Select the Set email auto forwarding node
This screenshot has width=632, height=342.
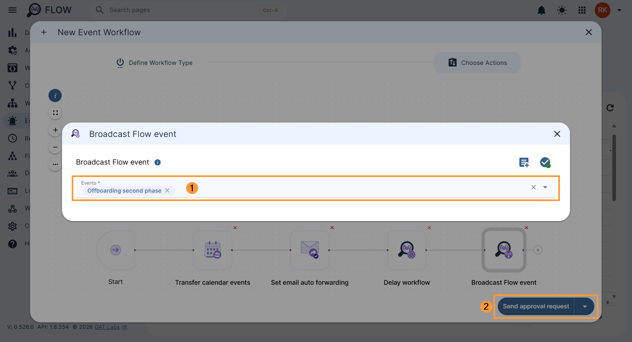(x=310, y=250)
